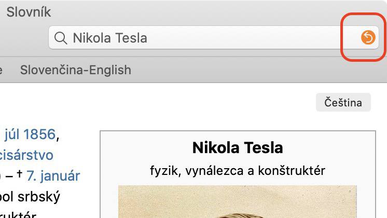The image size is (387, 218).
Task: Click the magnifying glass search icon
Action: pos(61,38)
